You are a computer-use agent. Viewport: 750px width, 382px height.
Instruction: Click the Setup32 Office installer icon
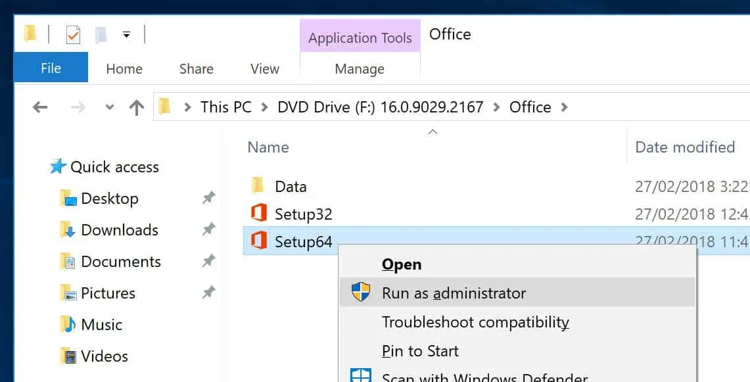click(x=259, y=214)
